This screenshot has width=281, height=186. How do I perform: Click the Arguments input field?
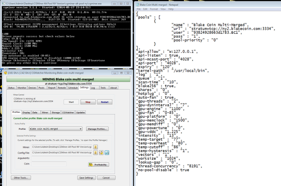62,158
